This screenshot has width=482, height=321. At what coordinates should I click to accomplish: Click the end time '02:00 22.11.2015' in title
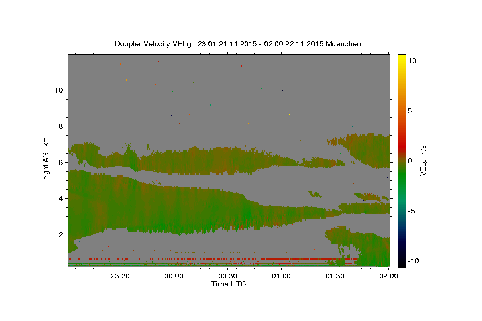coord(294,44)
